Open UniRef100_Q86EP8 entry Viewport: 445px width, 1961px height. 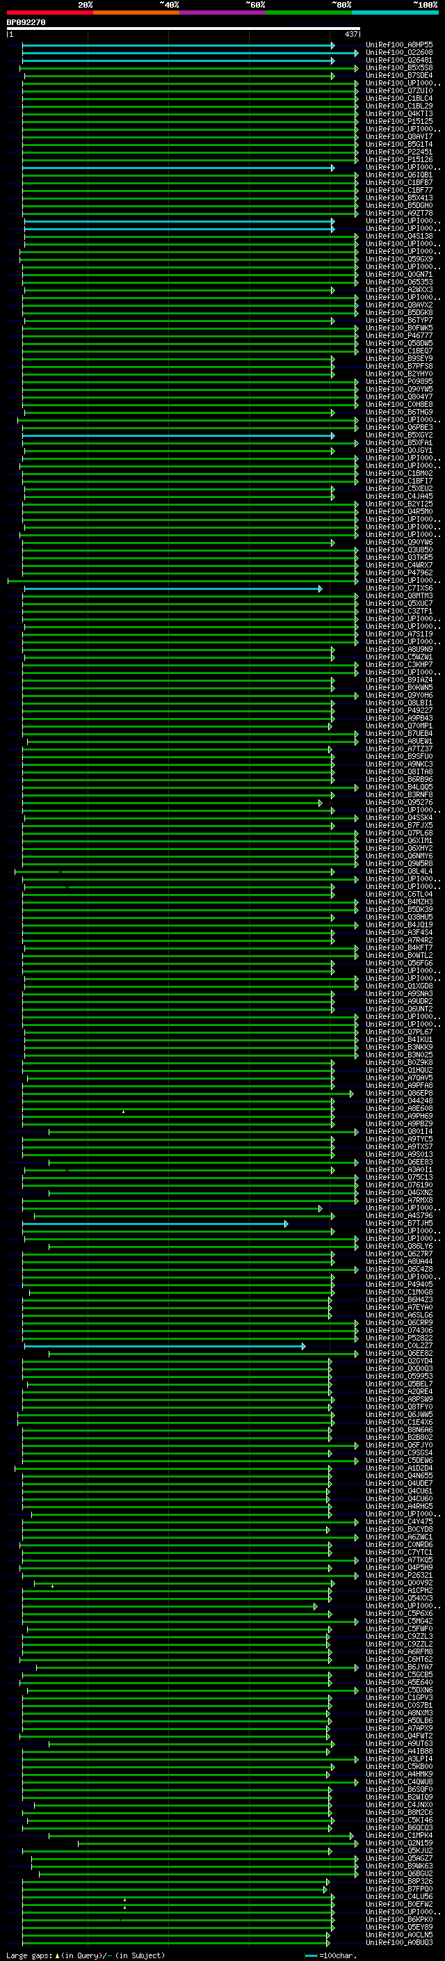tap(399, 1093)
